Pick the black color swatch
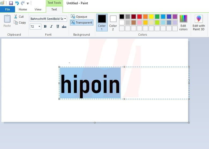Viewport: 209px width, 149px height. pos(122,17)
